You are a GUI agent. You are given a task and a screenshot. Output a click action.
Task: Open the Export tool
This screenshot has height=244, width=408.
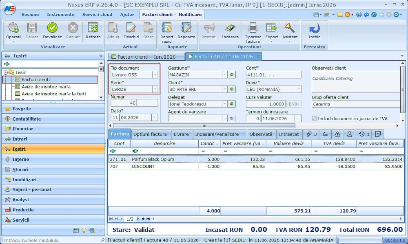[272, 32]
